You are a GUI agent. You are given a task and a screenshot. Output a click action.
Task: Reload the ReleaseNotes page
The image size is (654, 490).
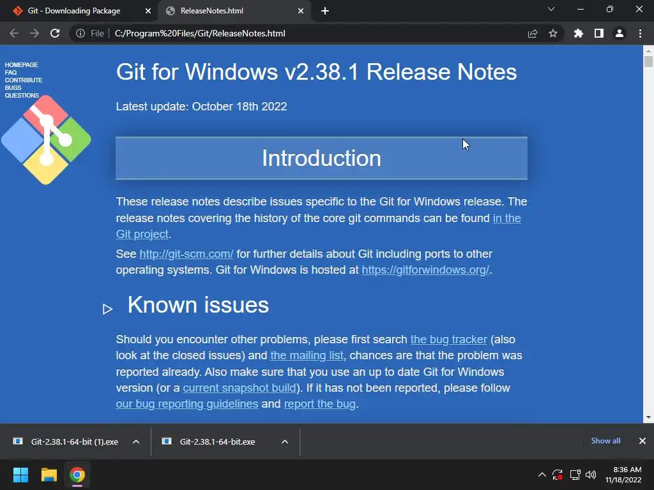click(55, 33)
